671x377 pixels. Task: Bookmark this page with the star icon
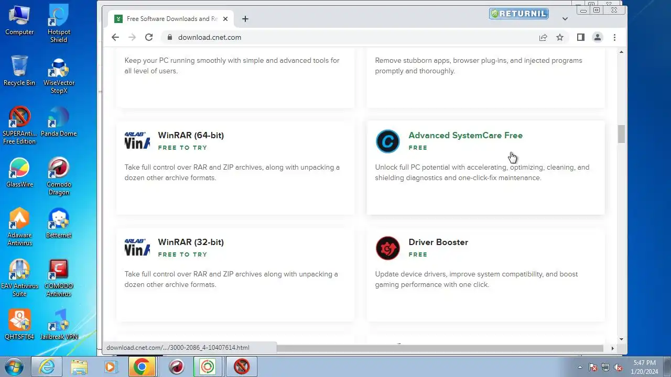(x=560, y=37)
